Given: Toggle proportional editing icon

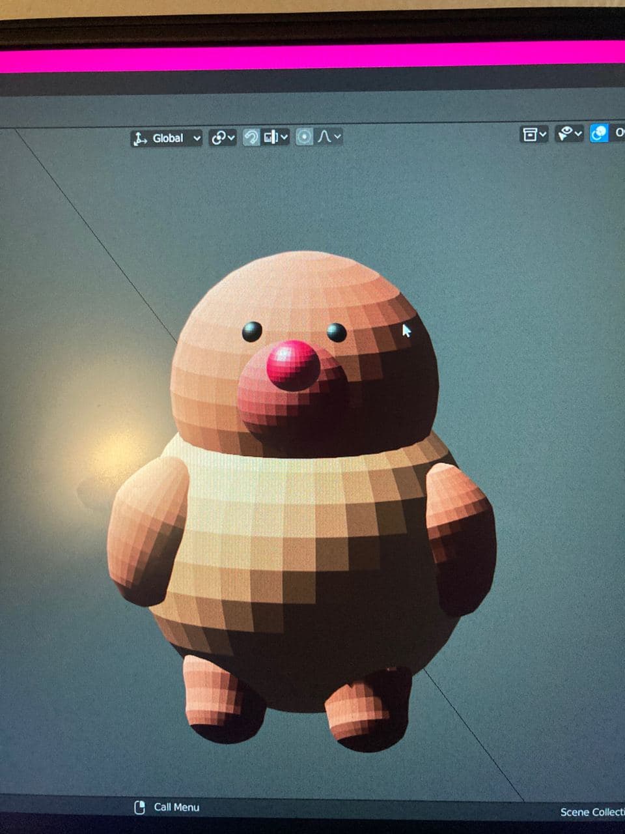Looking at the screenshot, I should 304,137.
